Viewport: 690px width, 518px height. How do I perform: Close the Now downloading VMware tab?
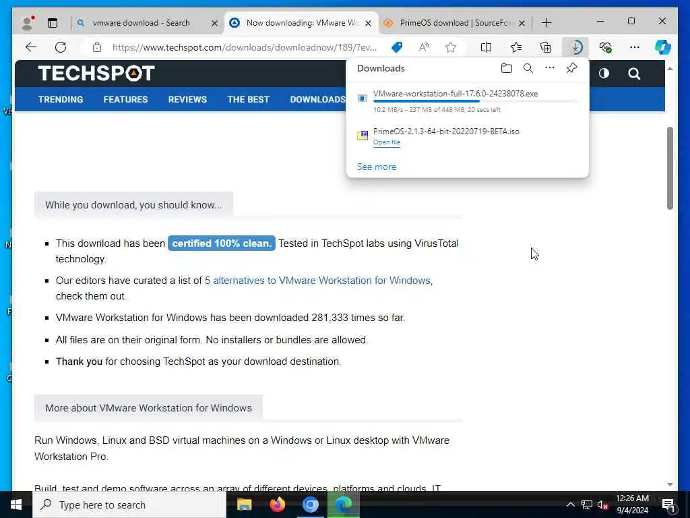369,24
